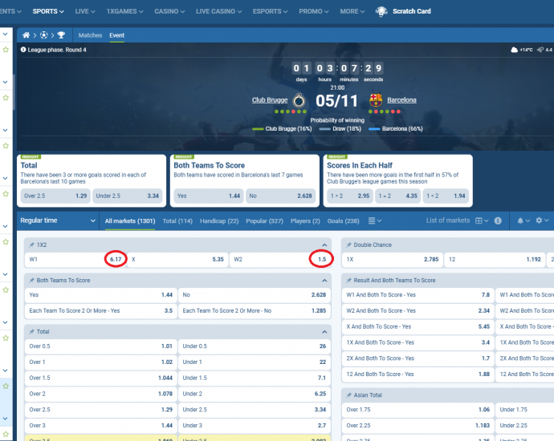Bet on Under 3 at 2.7
The width and height of the screenshot is (554, 441).
[x=255, y=426]
